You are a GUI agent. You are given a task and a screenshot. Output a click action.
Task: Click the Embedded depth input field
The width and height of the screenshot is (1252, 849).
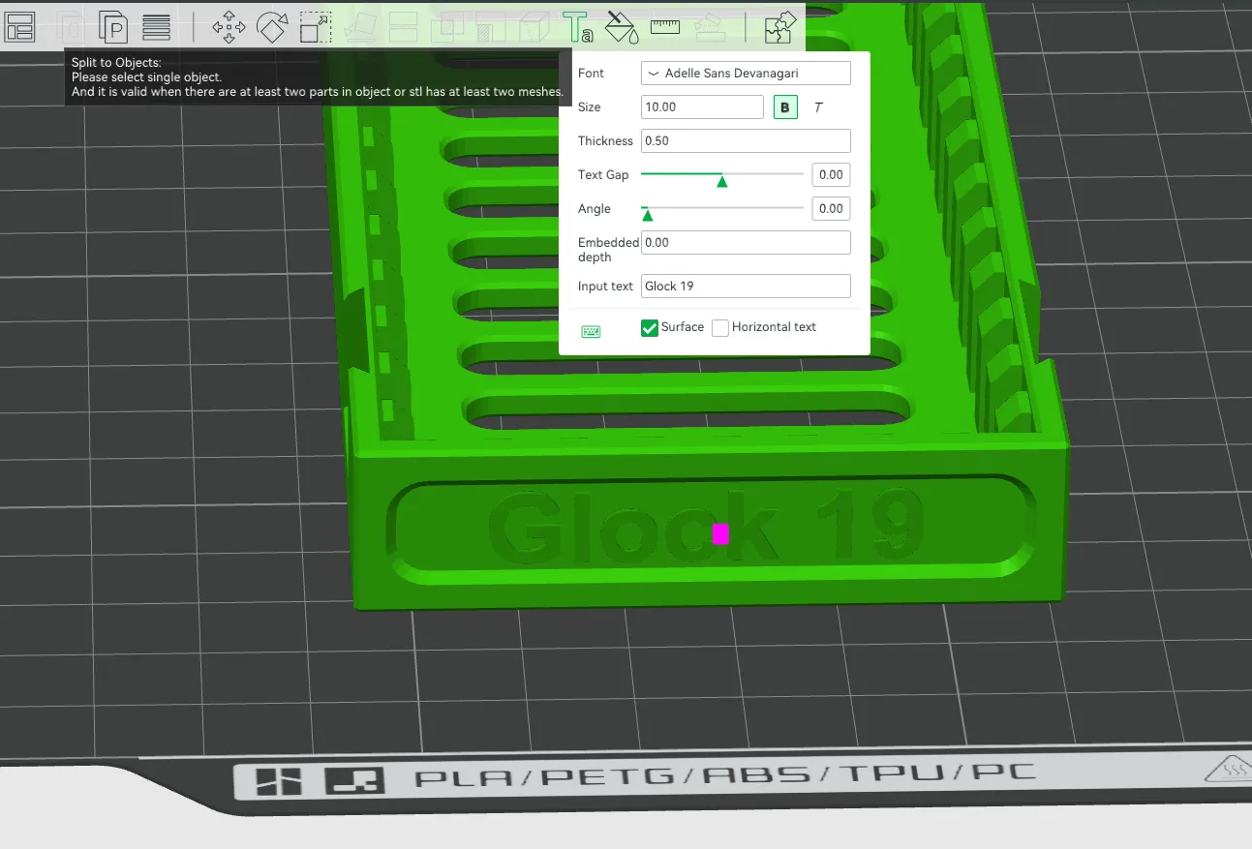coord(746,243)
